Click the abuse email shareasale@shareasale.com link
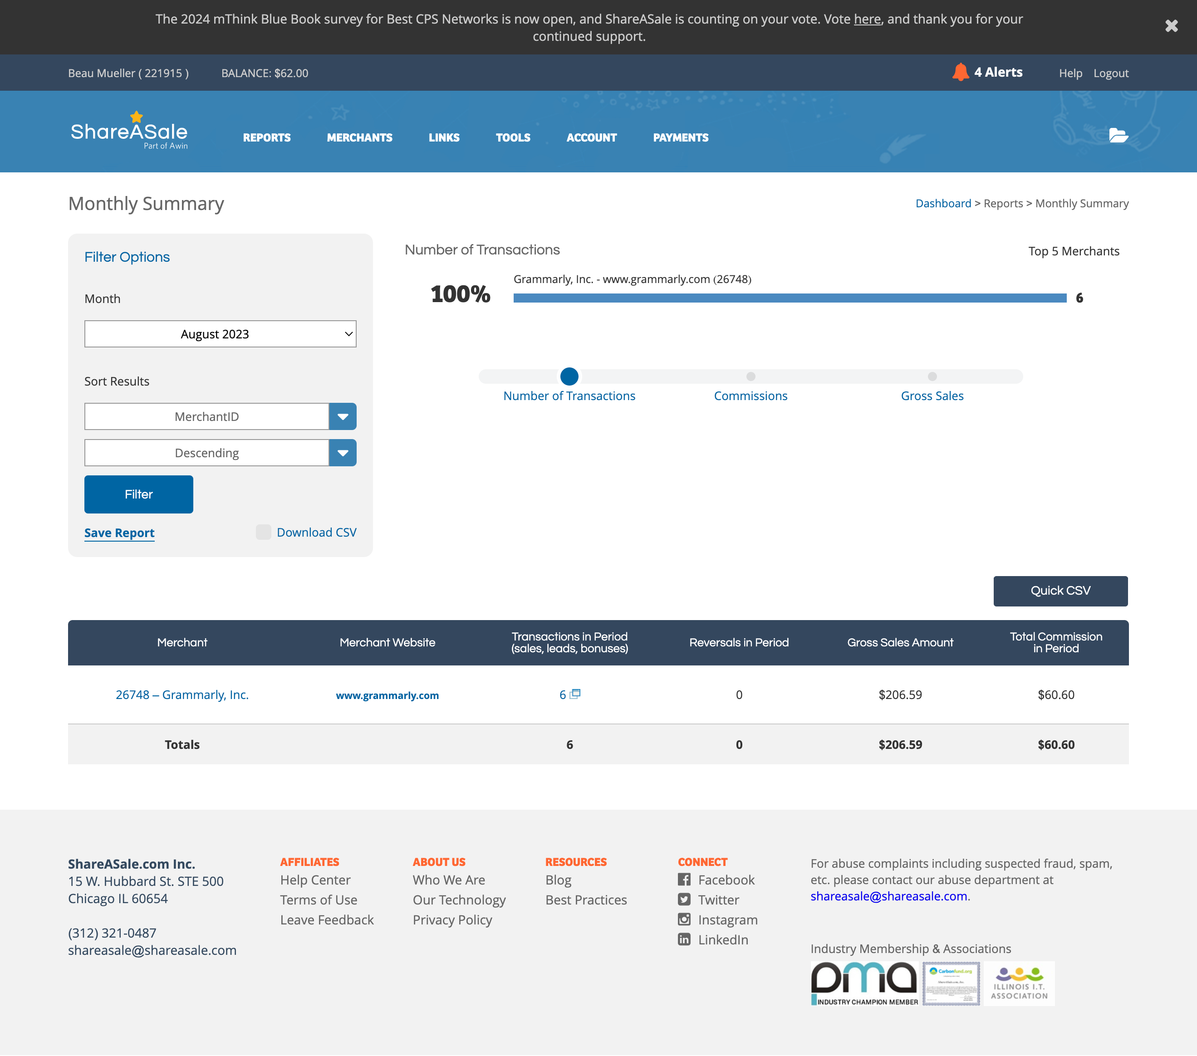Image resolution: width=1197 pixels, height=1056 pixels. 888,895
